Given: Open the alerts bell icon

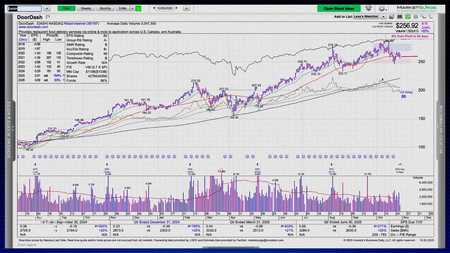Looking at the screenshot, I should (x=368, y=8).
